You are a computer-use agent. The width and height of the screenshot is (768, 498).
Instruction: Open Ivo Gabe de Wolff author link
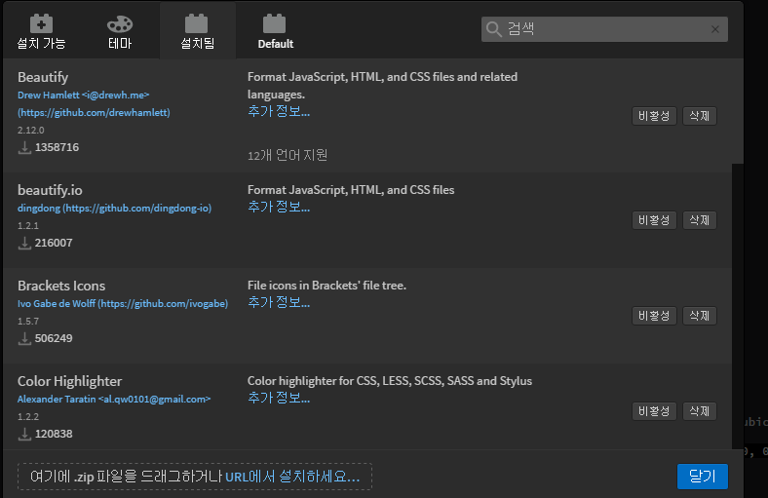click(123, 304)
